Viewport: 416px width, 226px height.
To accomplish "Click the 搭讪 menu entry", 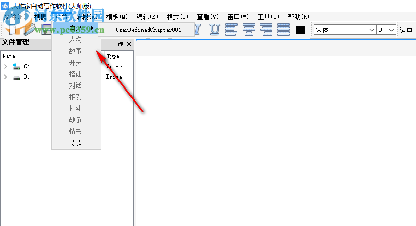I will pos(76,74).
